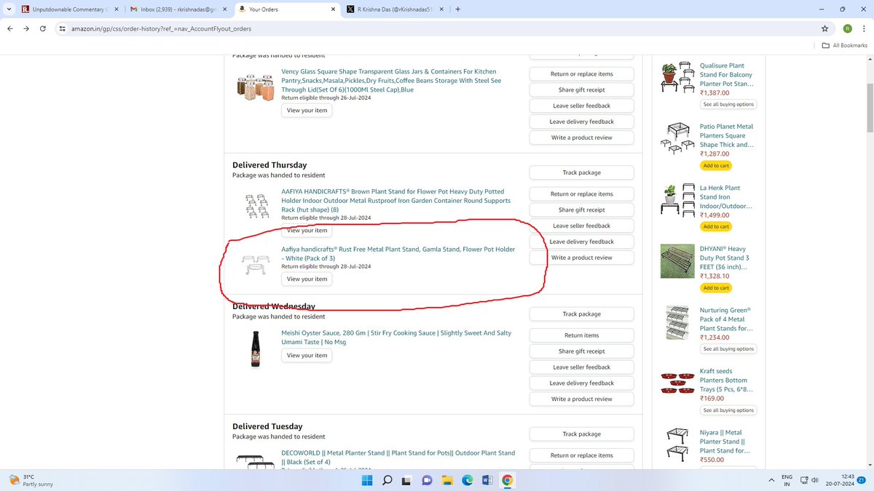See all buying options for Qualisure stand
This screenshot has height=491, width=874.
coord(728,104)
